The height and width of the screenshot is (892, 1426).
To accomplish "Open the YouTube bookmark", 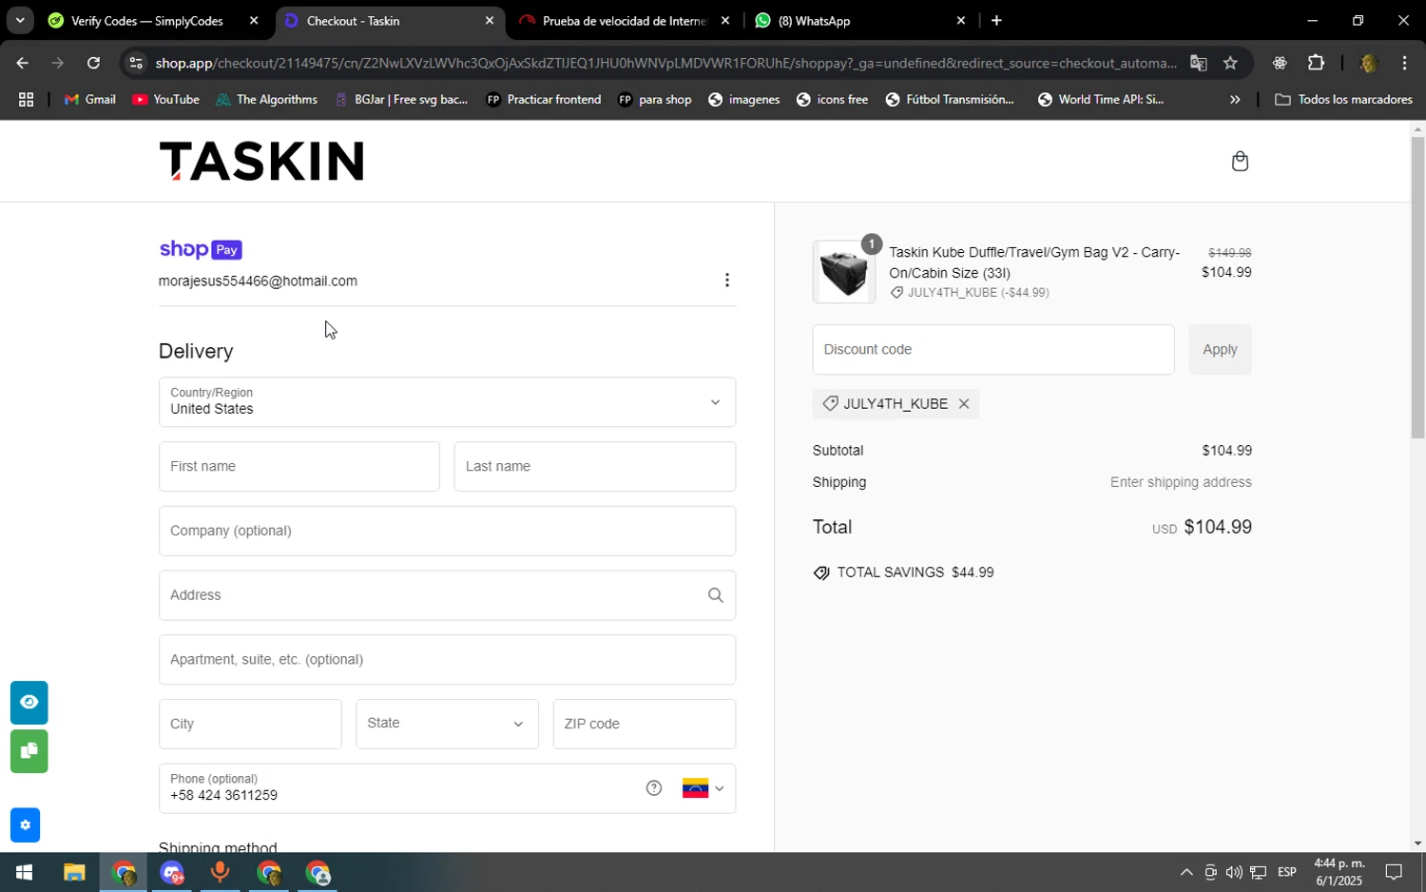I will tap(166, 100).
